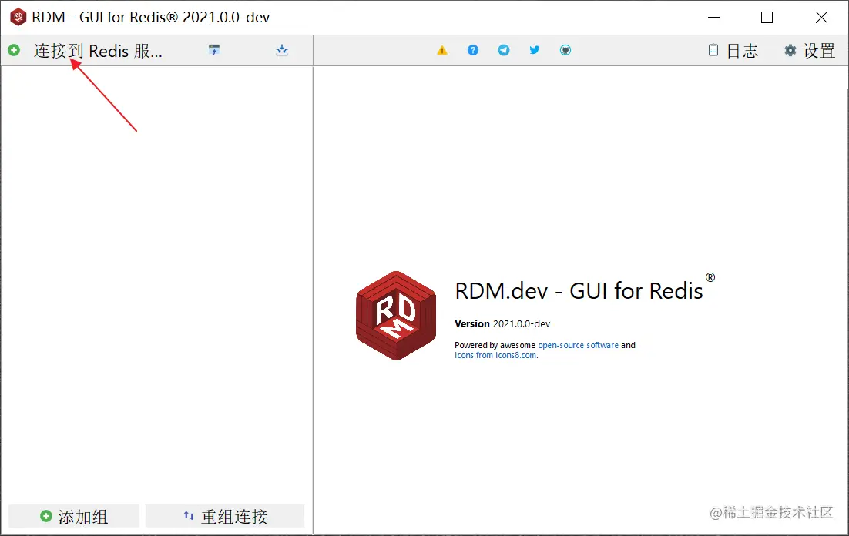Close the RDM window

[x=821, y=17]
